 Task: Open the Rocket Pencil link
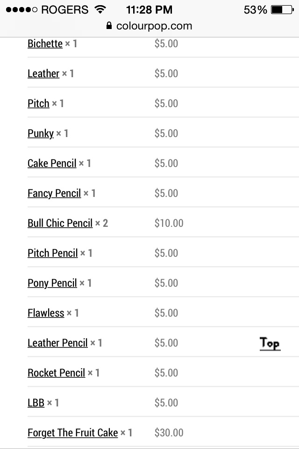click(57, 373)
